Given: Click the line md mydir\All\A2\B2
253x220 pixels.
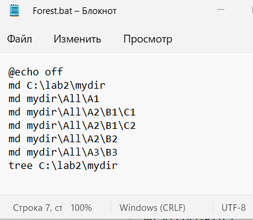Looking at the screenshot, I should point(63,139).
